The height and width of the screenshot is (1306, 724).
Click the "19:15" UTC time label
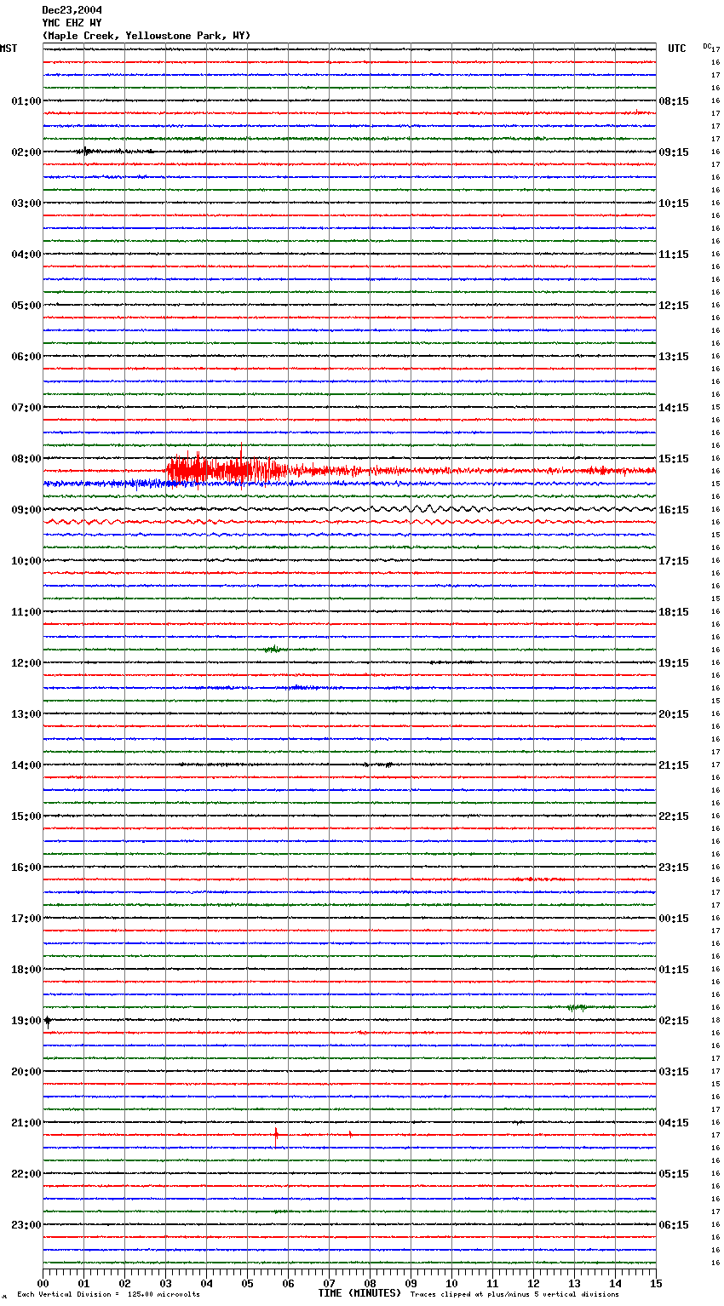pos(674,663)
